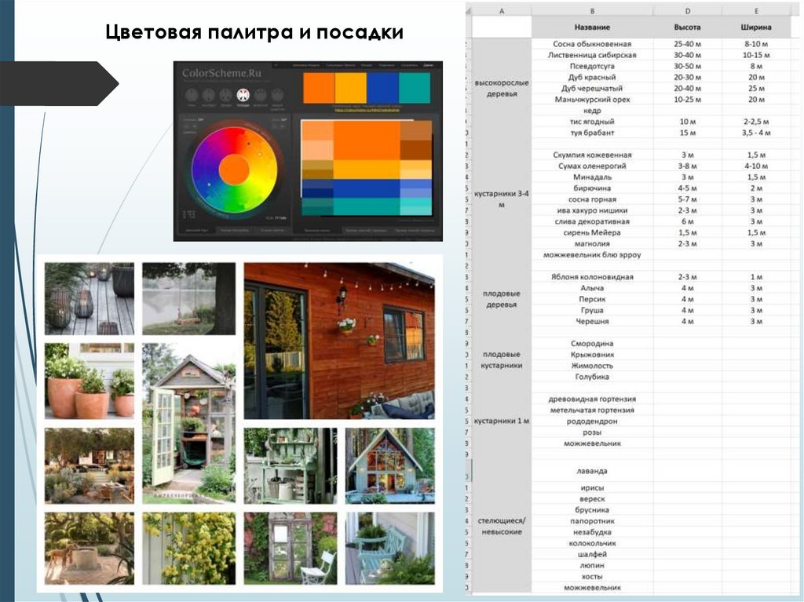Click the 'лаванда' cell
The width and height of the screenshot is (804, 602).
(592, 471)
